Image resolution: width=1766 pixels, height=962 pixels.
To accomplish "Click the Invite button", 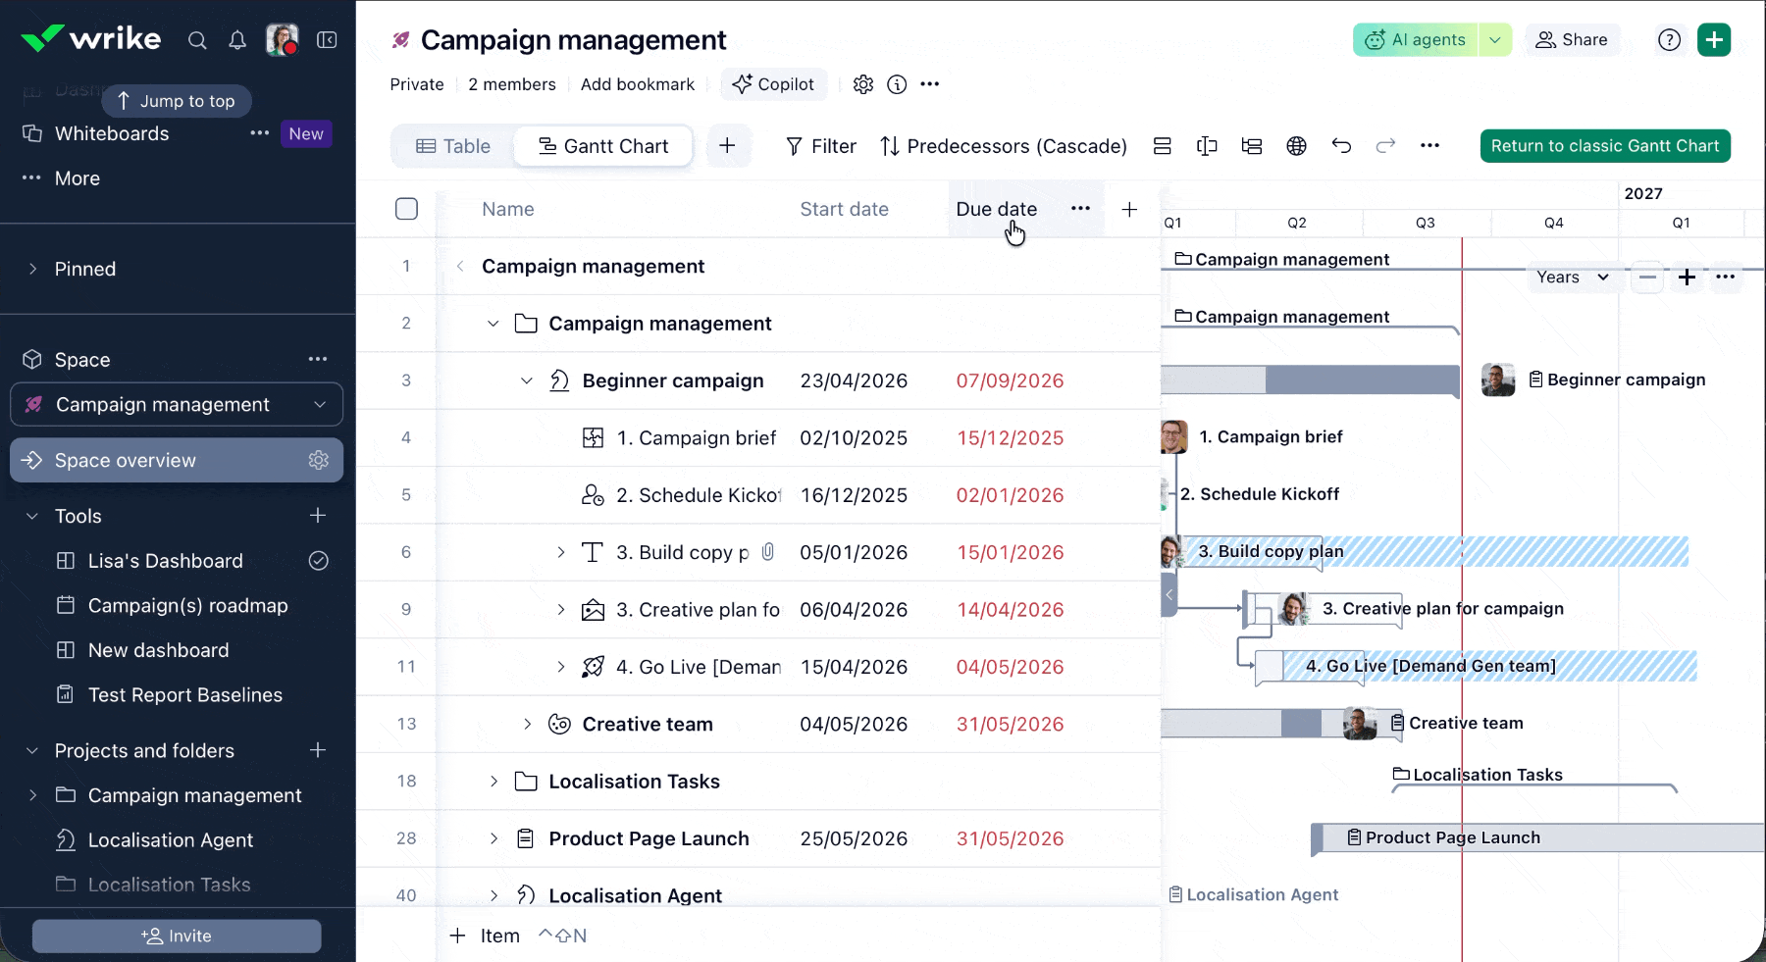I will pyautogui.click(x=177, y=937).
